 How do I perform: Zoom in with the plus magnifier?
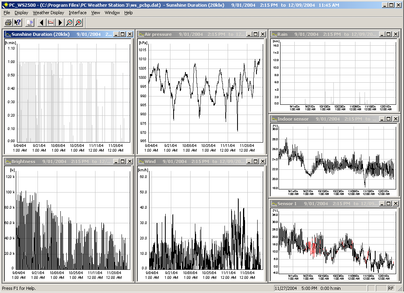tap(79, 22)
